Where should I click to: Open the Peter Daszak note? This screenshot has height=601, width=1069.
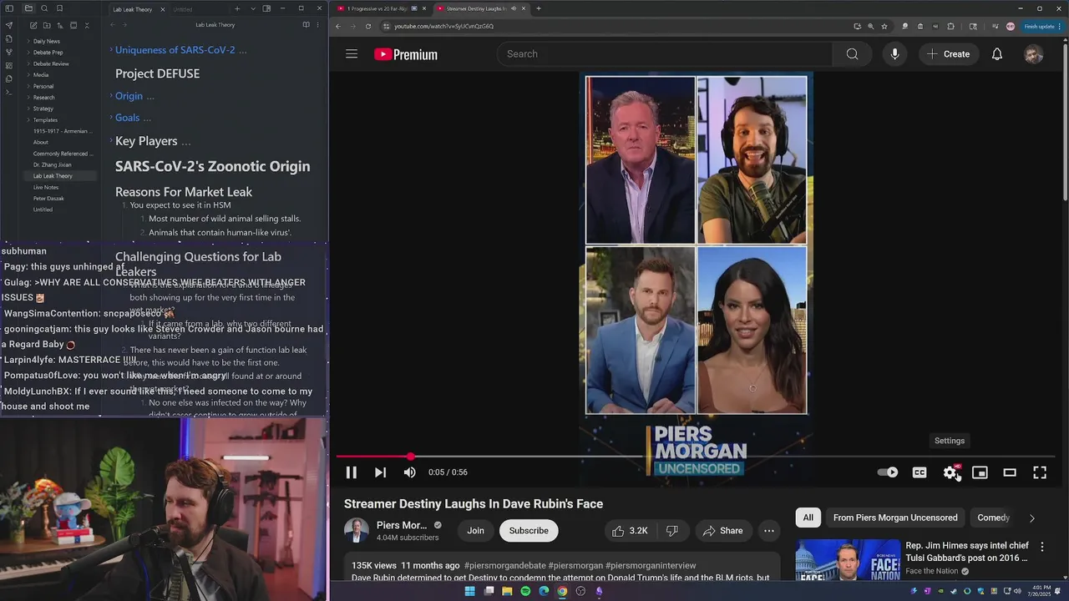pos(48,199)
